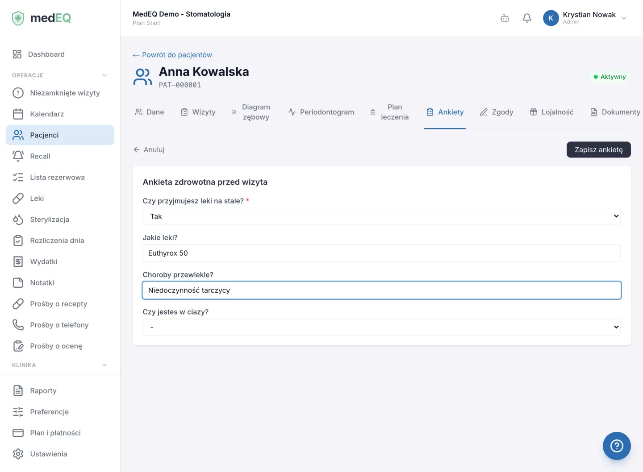
Task: Click Notatki sticky note icon
Action: pyautogui.click(x=18, y=283)
